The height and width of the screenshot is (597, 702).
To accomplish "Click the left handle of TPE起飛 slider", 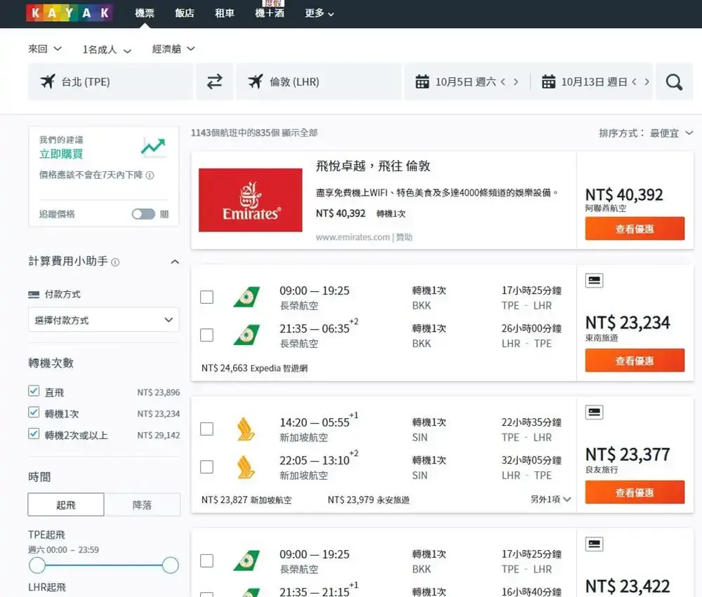I will (37, 565).
